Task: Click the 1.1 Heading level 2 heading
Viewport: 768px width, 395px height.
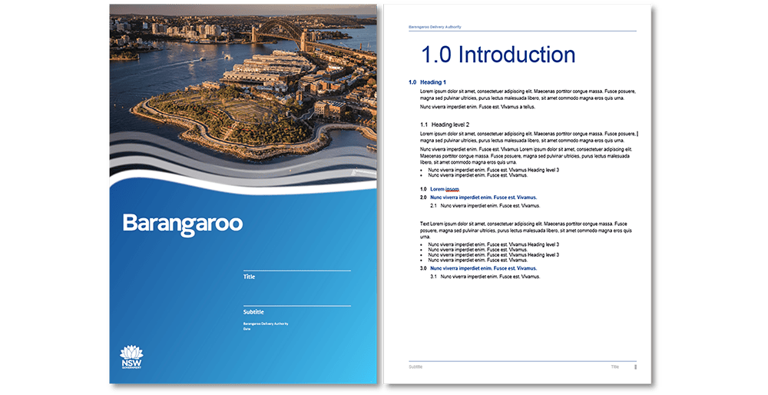Action: [x=445, y=125]
